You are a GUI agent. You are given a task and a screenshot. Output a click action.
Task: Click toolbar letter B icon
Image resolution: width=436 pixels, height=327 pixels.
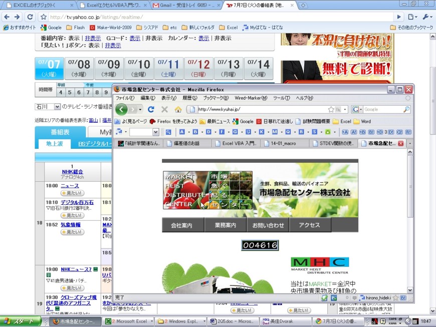tap(195, 132)
